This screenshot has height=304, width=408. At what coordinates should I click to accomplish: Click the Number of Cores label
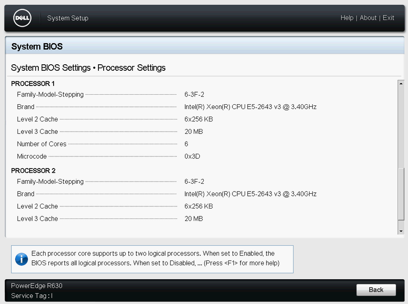click(42, 144)
